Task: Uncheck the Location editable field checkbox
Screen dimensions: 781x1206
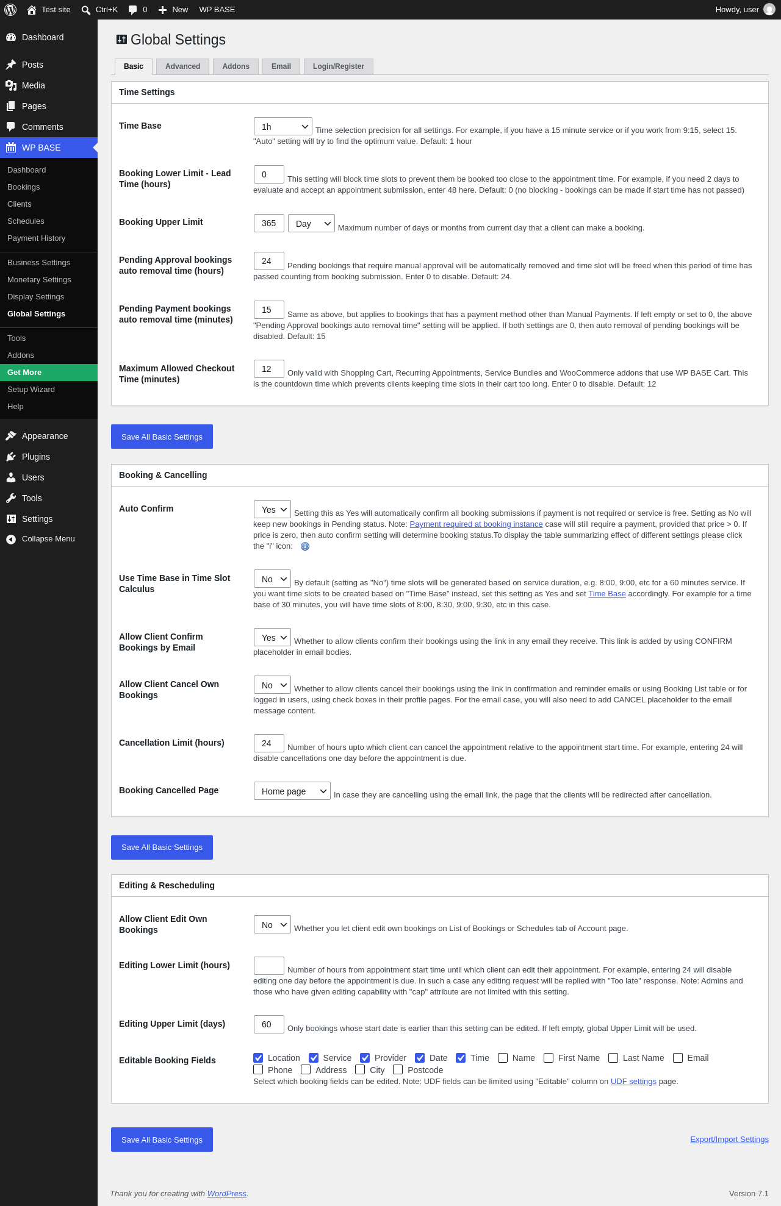Action: click(x=258, y=1058)
